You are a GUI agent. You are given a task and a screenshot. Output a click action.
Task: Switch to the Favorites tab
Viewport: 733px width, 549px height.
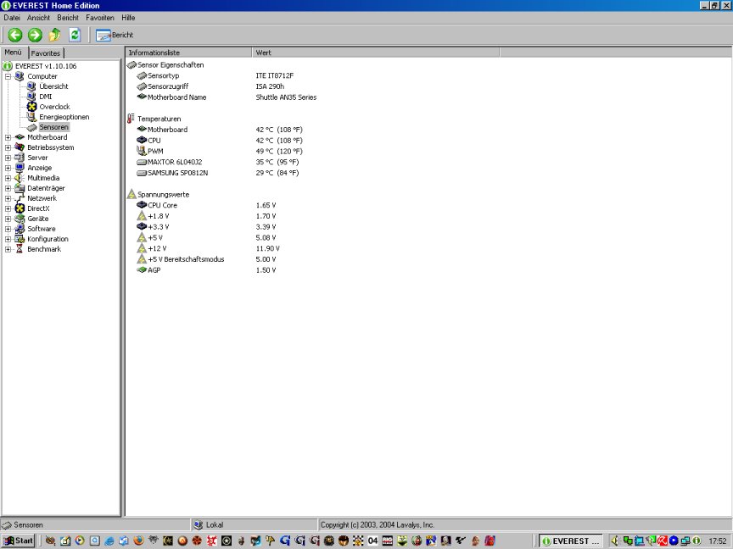click(x=46, y=53)
